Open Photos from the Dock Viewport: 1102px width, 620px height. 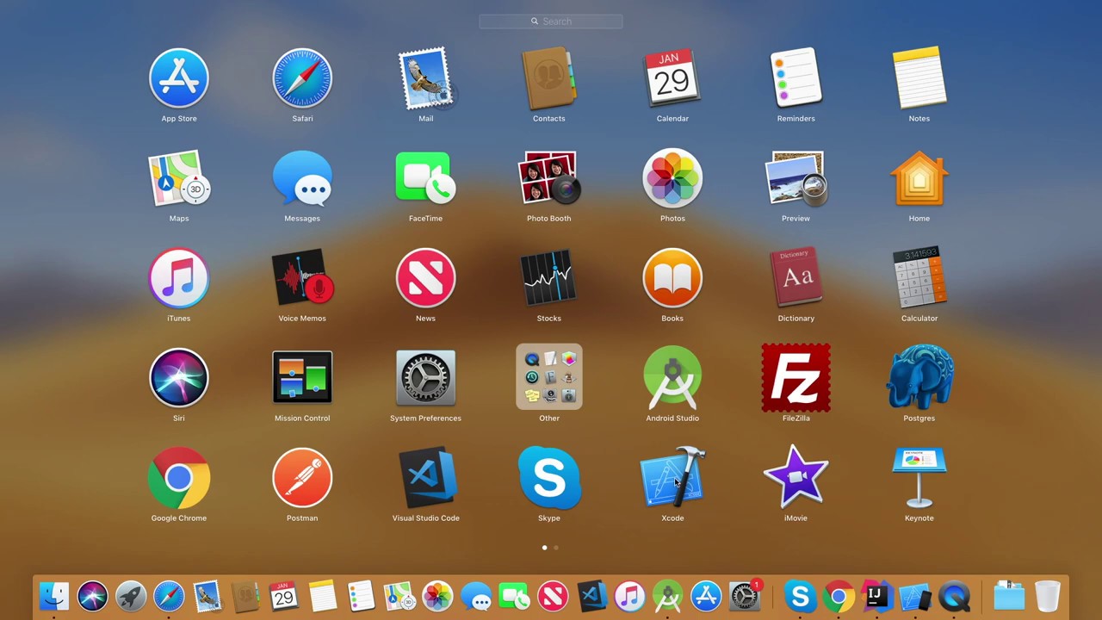click(x=437, y=596)
